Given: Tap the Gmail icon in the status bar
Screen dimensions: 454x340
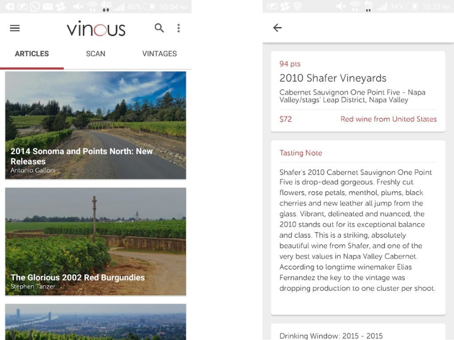Looking at the screenshot, I should (48, 6).
